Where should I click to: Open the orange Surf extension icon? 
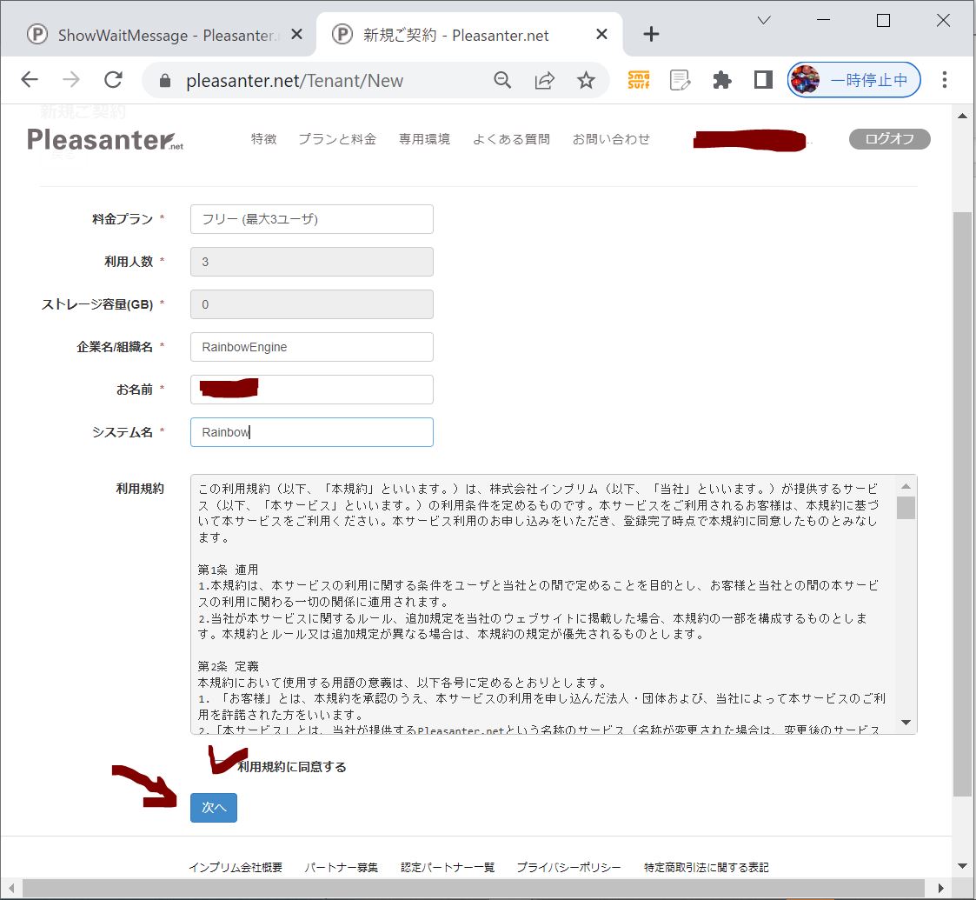[x=639, y=80]
